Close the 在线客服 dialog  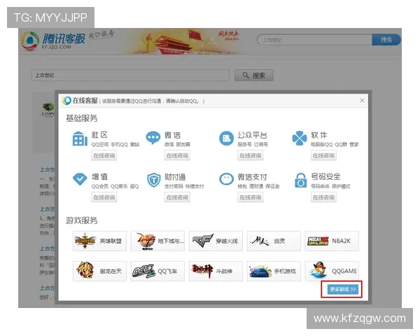click(x=362, y=101)
